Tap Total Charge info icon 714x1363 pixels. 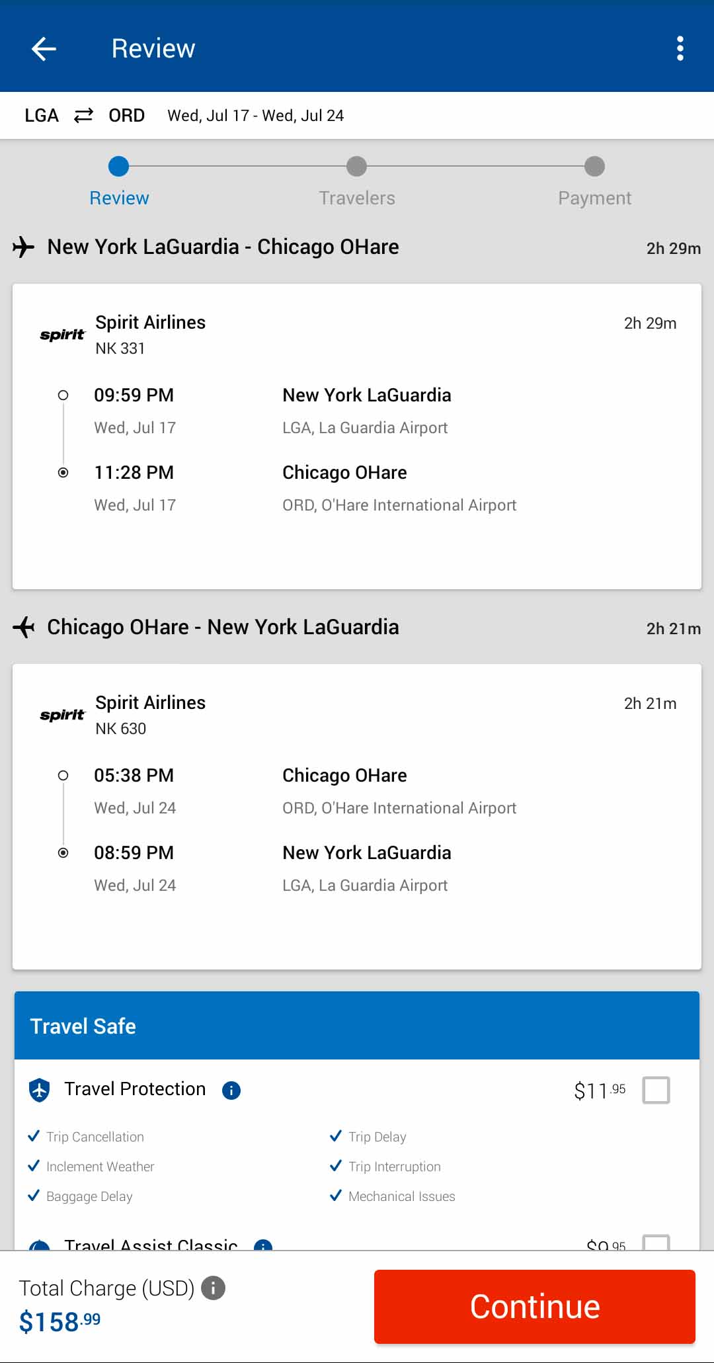pos(213,1288)
